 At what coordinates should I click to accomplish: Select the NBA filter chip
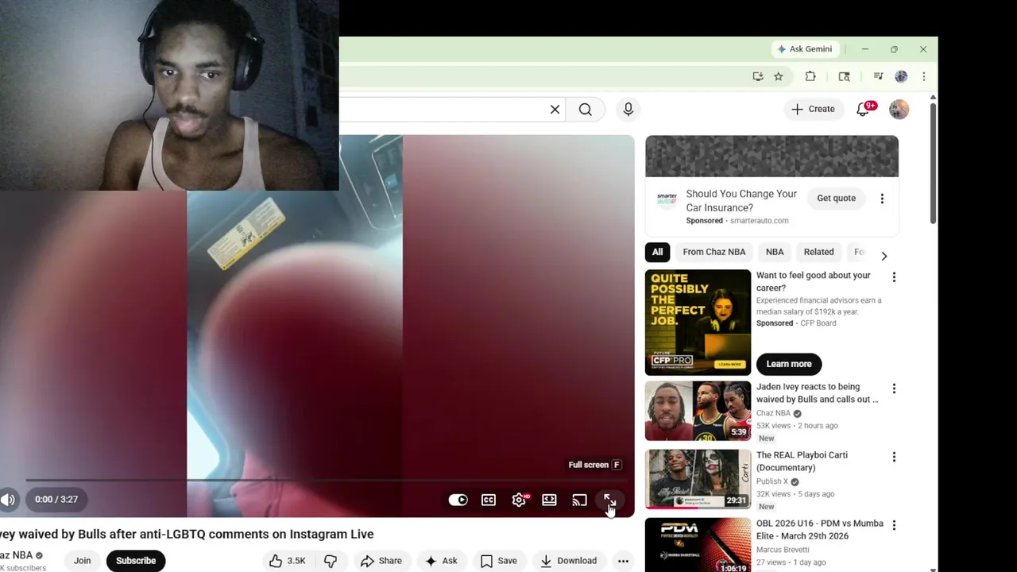coord(775,252)
